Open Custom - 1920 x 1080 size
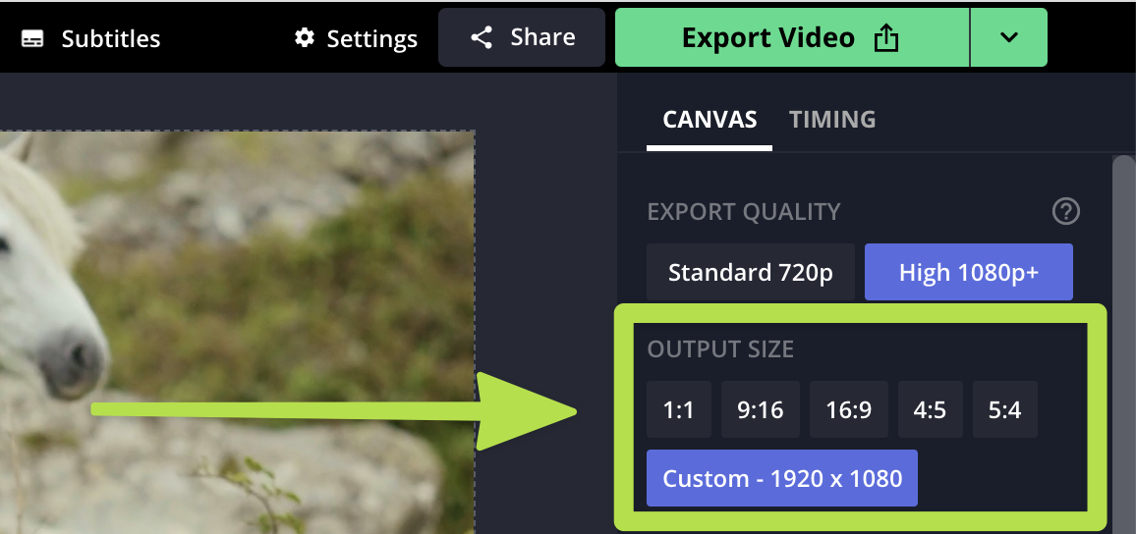The height and width of the screenshot is (534, 1136). (x=781, y=478)
